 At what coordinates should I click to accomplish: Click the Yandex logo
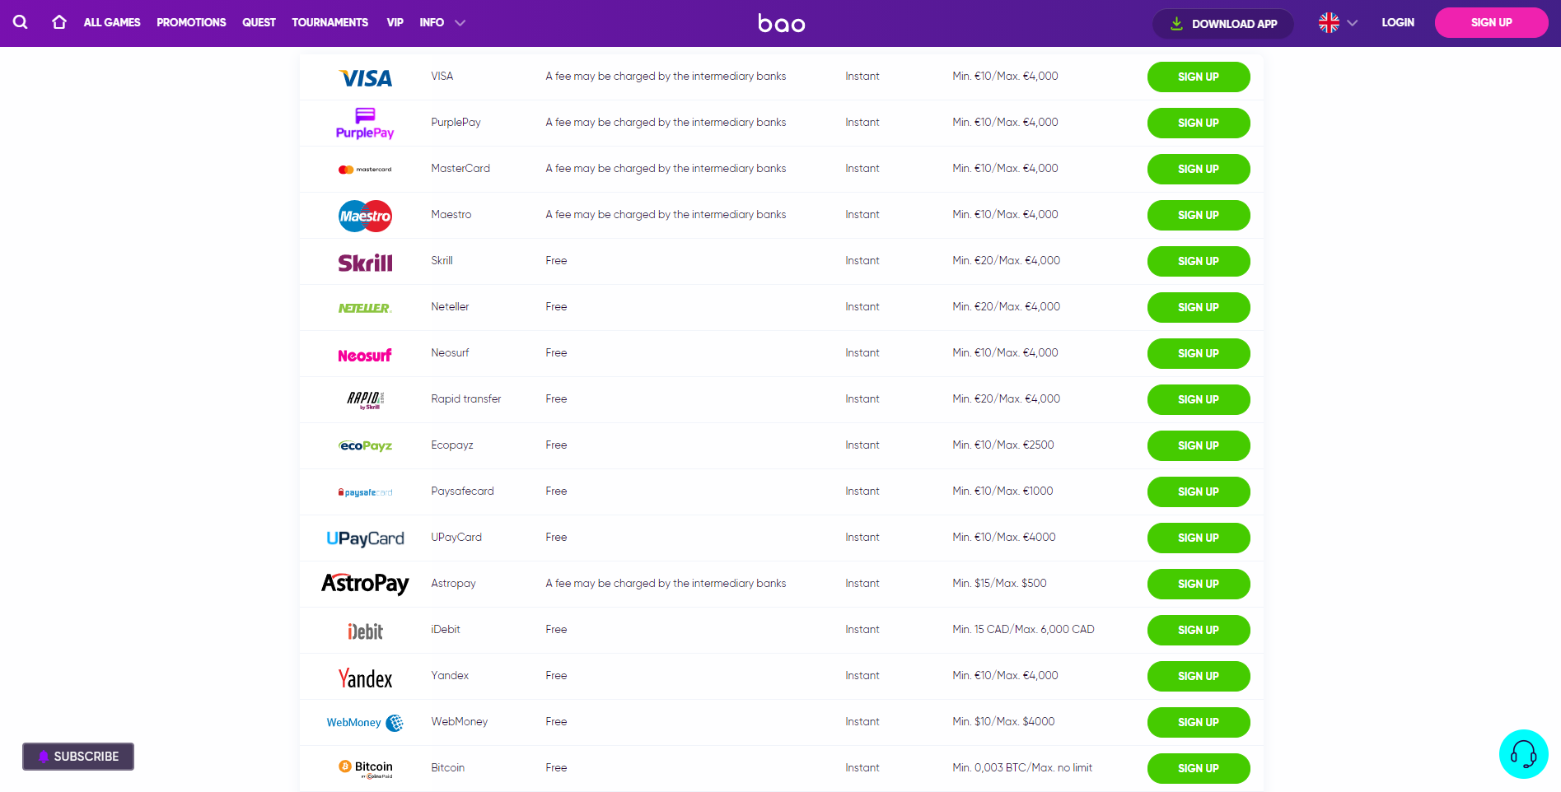pos(365,678)
